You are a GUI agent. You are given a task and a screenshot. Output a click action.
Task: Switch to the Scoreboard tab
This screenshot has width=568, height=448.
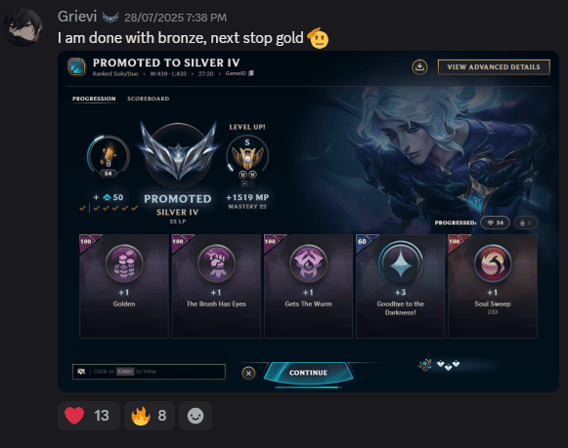coord(149,99)
